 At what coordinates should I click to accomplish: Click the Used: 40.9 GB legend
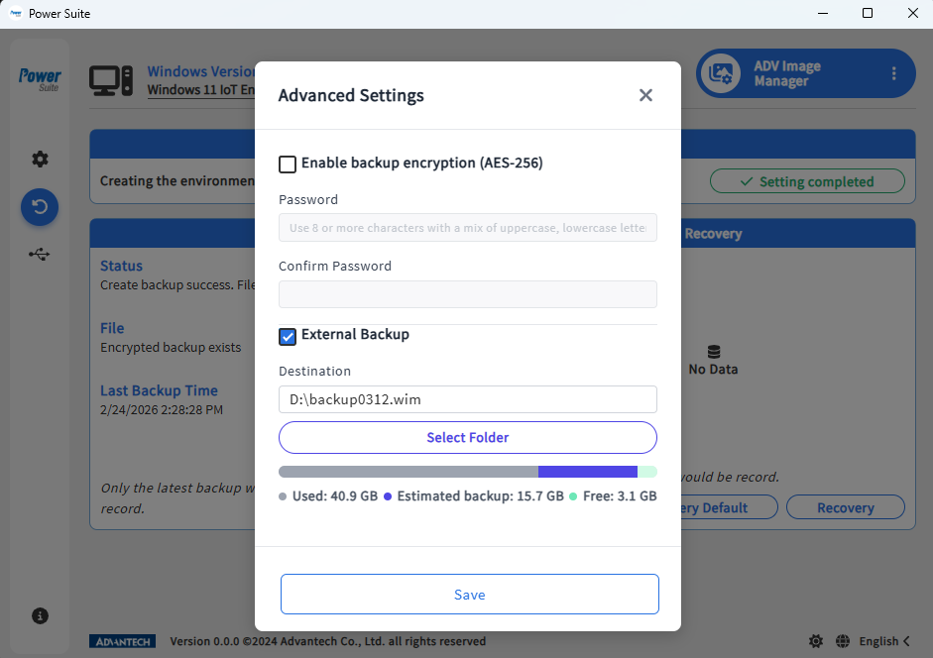[328, 496]
